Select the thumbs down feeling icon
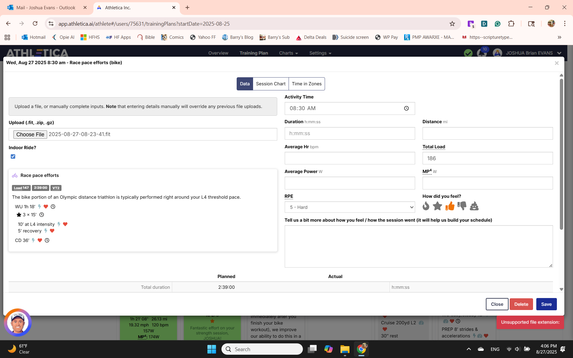The height and width of the screenshot is (358, 573). pos(462,206)
